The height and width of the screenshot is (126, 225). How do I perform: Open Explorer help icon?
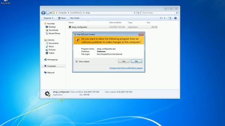(175, 18)
